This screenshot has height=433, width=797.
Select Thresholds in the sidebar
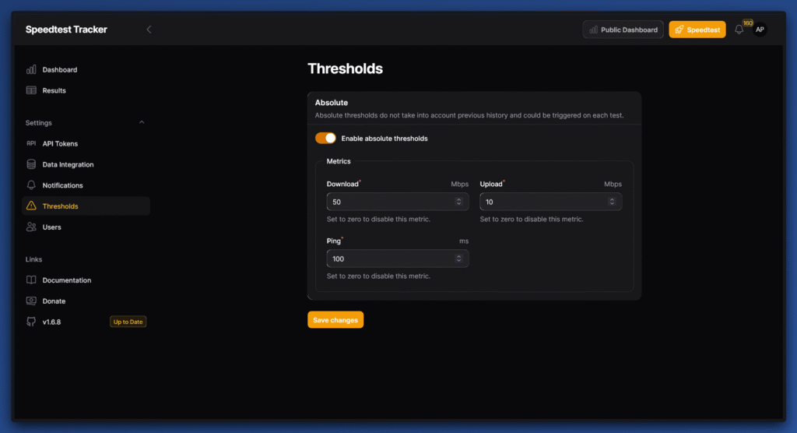pos(60,206)
